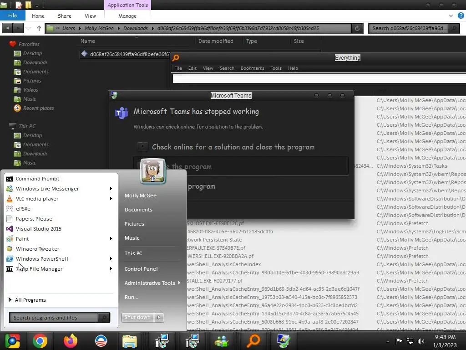This screenshot has height=350, width=466.
Task: Expand the Explorer ribbon chevron
Action: click(451, 16)
